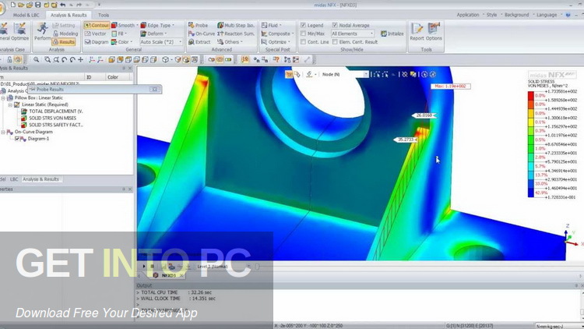Open the Options tool in Tools group
The width and height of the screenshot is (584, 329).
tap(434, 31)
